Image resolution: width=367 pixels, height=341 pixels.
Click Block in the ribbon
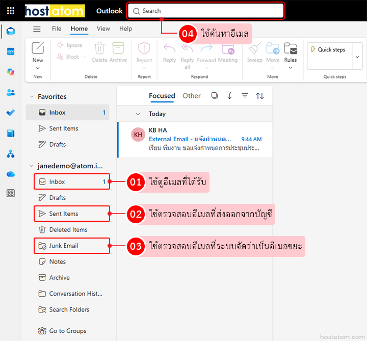68,57
